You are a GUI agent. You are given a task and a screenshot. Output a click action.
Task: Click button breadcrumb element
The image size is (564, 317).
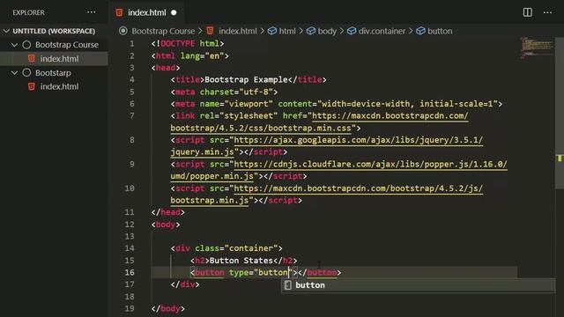tap(440, 31)
